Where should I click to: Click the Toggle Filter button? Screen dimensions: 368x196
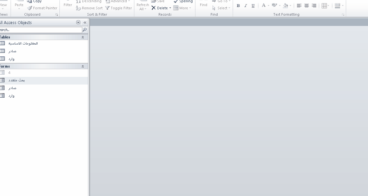pos(118,8)
